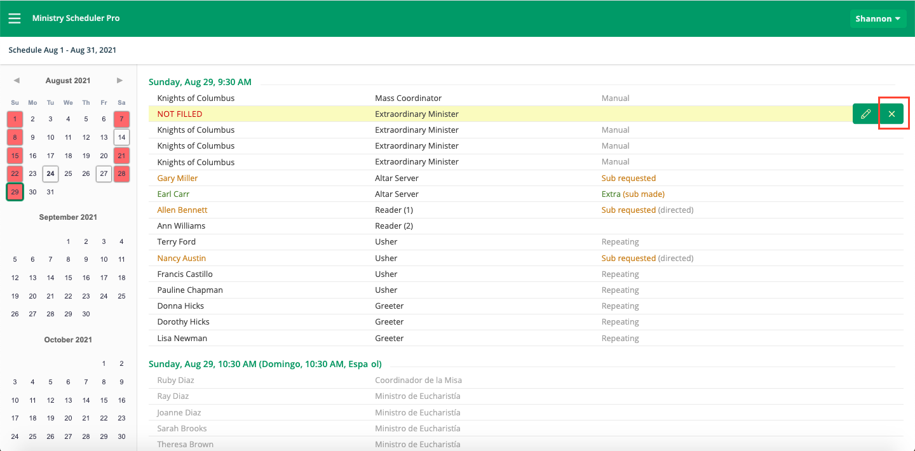915x451 pixels.
Task: Click Theresa Brown volunteer name
Action: point(185,444)
